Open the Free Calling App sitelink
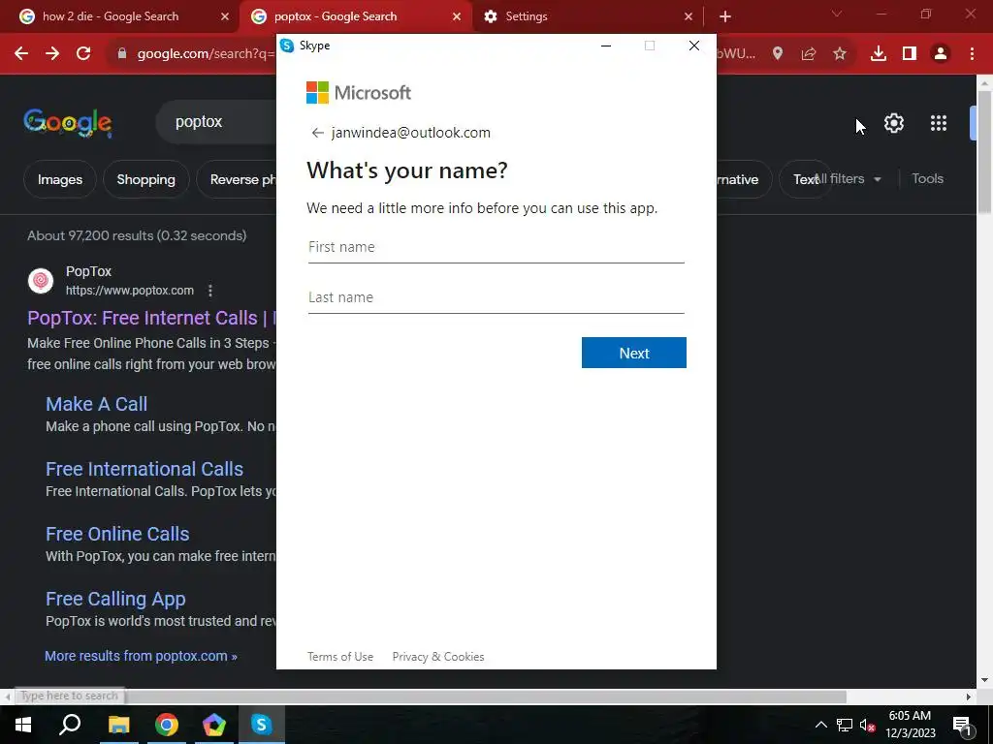Image resolution: width=993 pixels, height=744 pixels. [115, 599]
